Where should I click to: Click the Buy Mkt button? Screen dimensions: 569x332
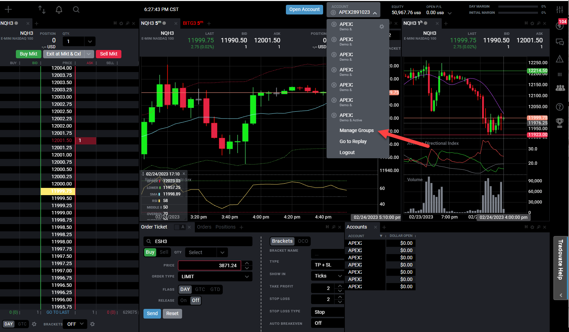pyautogui.click(x=28, y=54)
